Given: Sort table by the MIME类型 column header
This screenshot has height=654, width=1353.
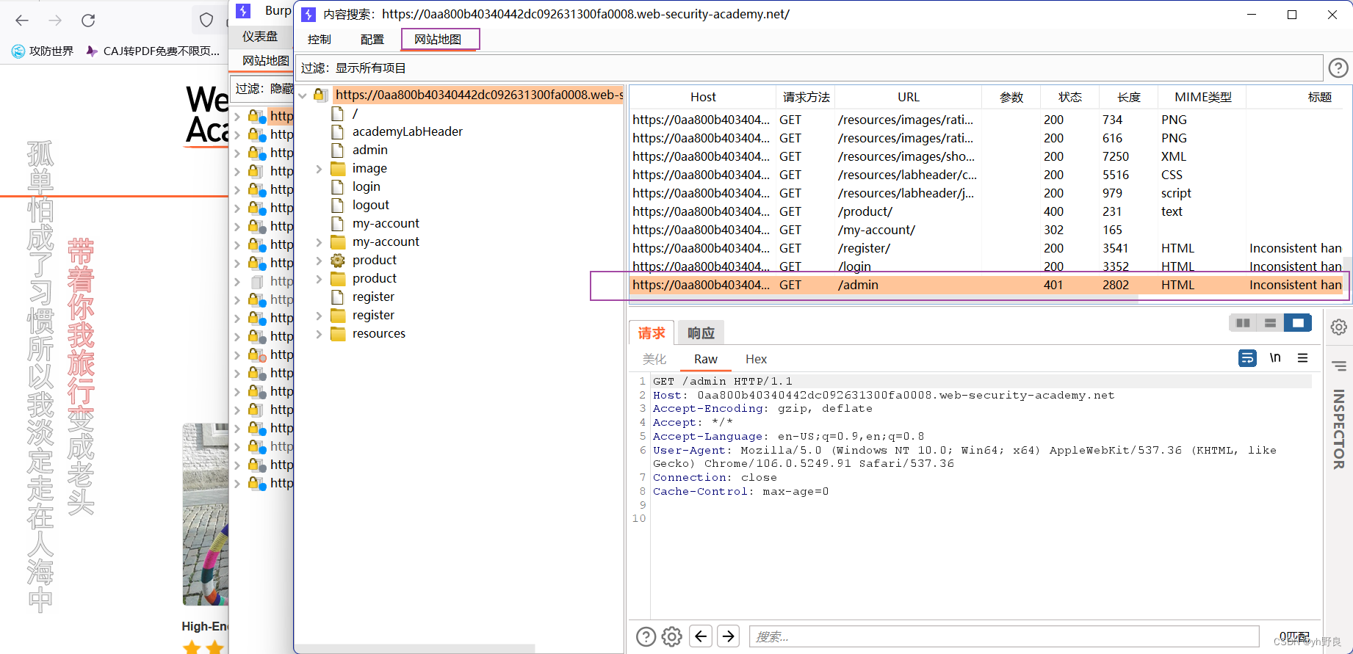Looking at the screenshot, I should coord(1202,97).
